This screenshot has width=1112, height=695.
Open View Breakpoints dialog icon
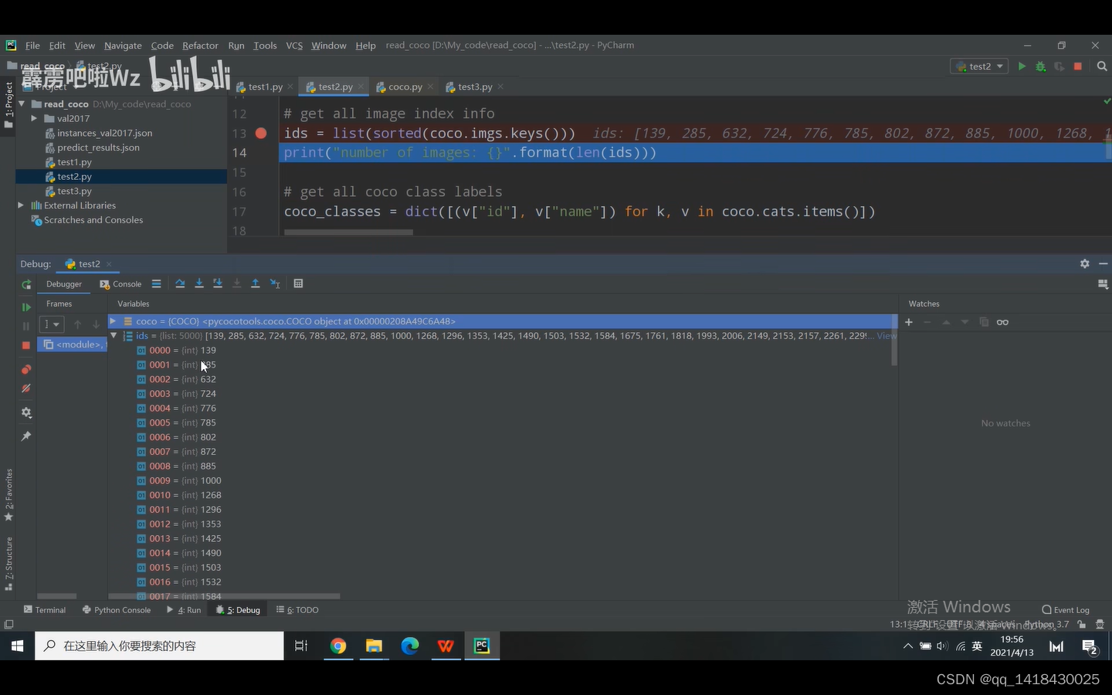pos(25,369)
